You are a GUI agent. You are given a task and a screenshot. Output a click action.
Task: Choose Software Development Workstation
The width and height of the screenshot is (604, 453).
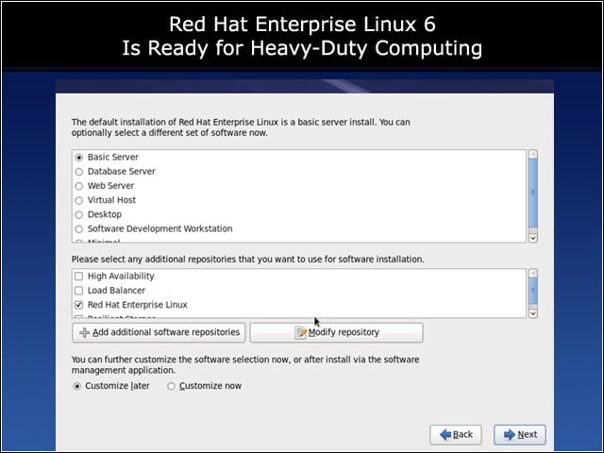tap(79, 229)
